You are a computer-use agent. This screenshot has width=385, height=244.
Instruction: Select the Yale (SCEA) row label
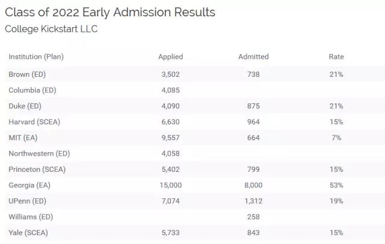tap(28, 233)
